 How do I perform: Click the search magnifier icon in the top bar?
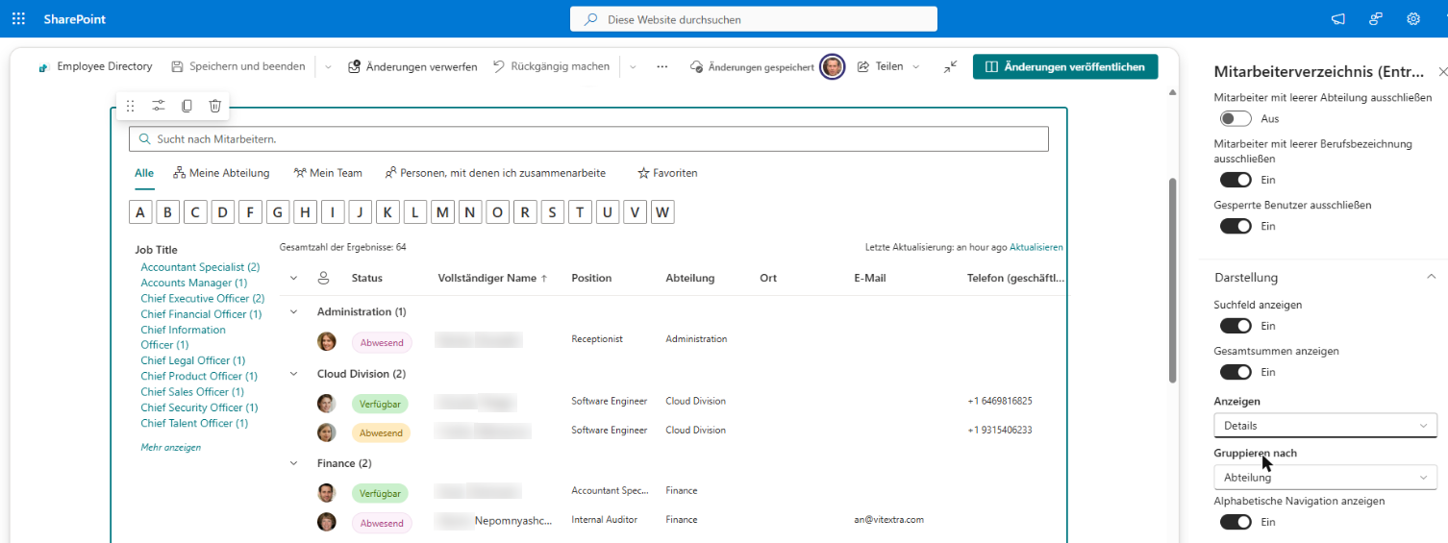click(591, 19)
